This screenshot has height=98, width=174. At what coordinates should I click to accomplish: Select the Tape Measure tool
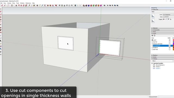pos(29,5)
